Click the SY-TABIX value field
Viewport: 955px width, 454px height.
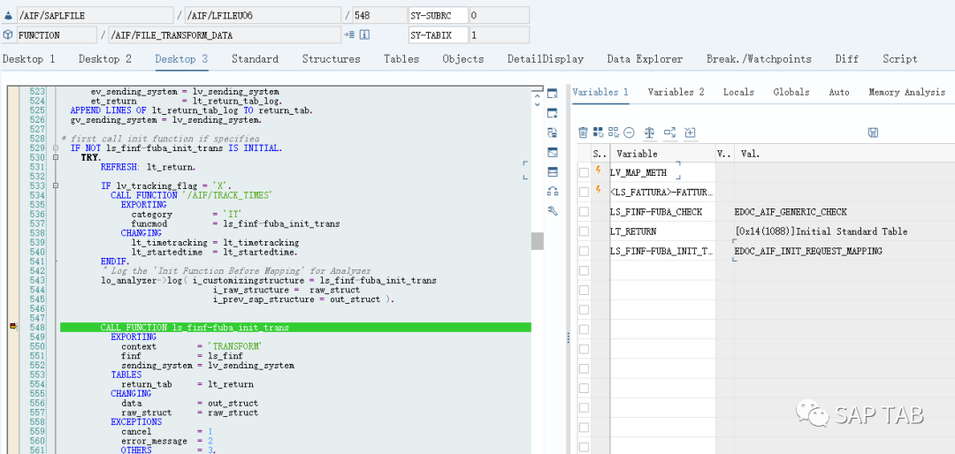[x=499, y=34]
